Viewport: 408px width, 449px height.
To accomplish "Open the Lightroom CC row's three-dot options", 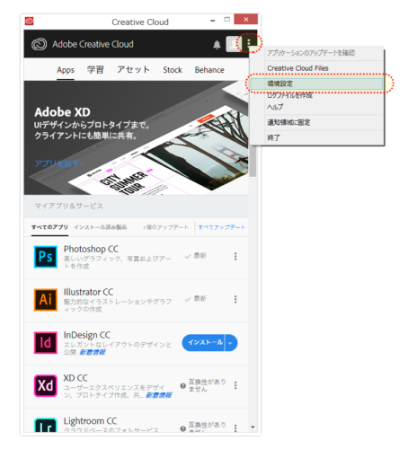I will (x=235, y=428).
